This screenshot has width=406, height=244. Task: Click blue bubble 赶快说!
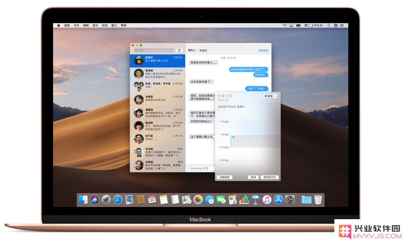[260, 75]
